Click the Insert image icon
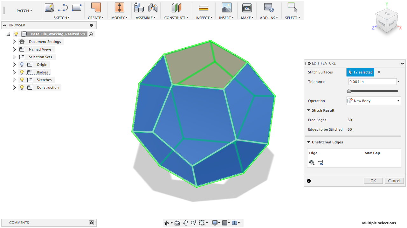 point(226,7)
